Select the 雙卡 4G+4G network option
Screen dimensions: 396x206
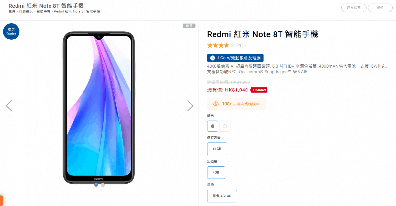pyautogui.click(x=222, y=196)
